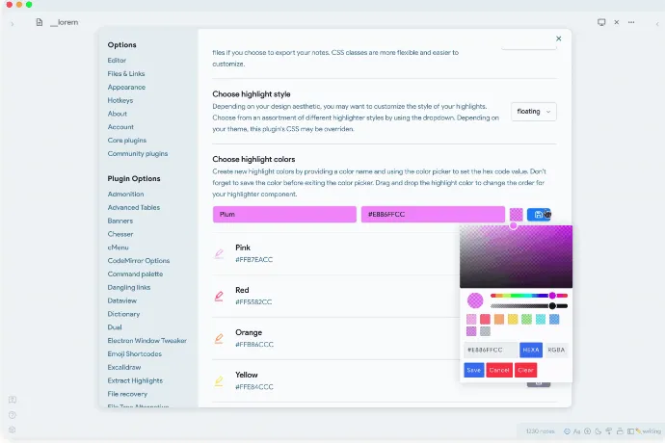
Task: Click the 1230 notes status bar text
Action: [540, 431]
